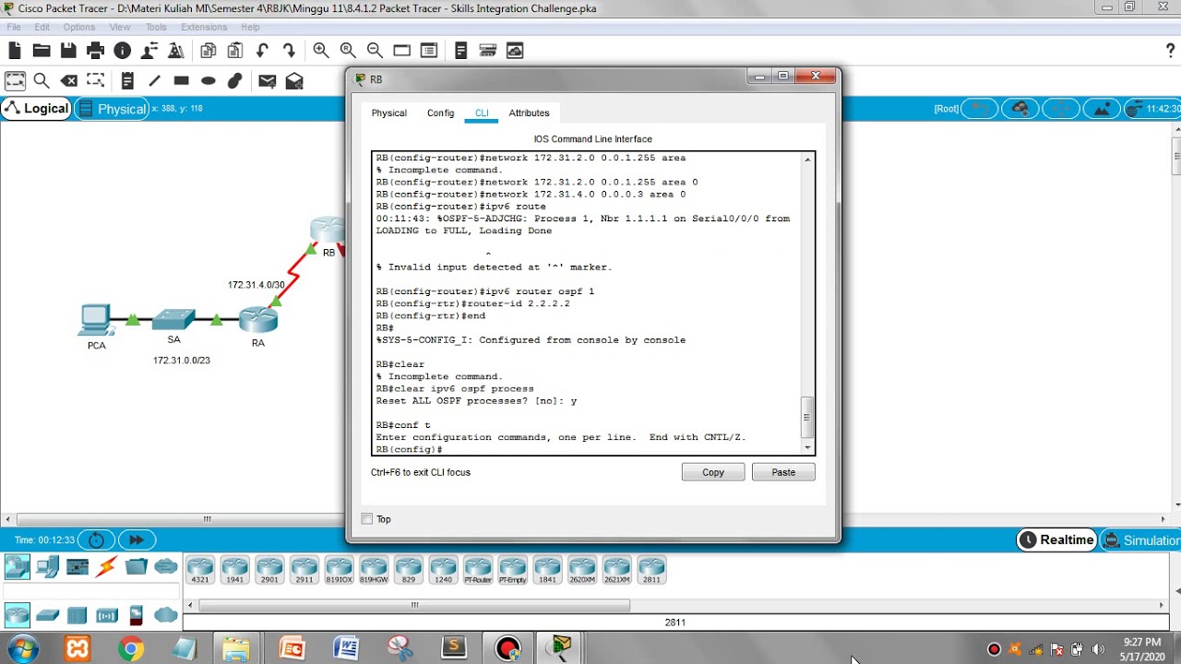Open the Options menu

79,27
